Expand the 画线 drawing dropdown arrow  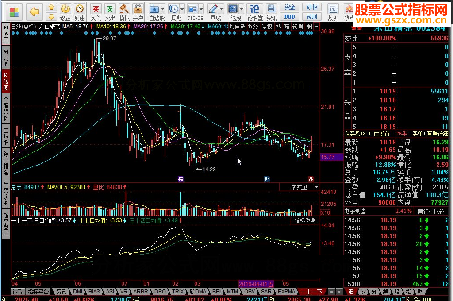click(222, 10)
